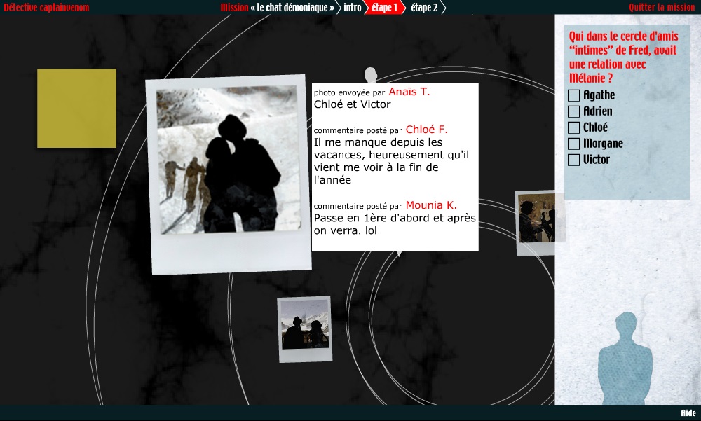The width and height of the screenshot is (701, 421).
Task: Click Quitter la mission link
Action: click(662, 7)
